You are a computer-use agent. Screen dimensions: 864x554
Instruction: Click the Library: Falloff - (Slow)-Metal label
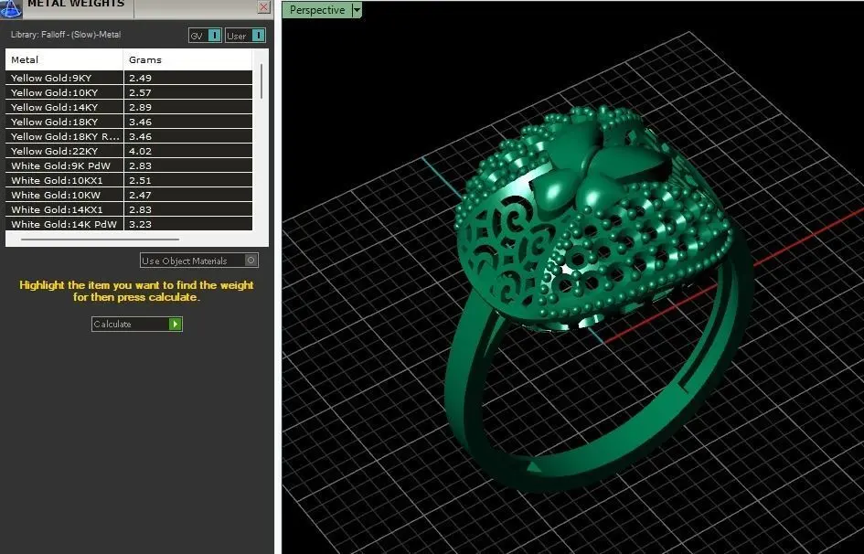coord(66,34)
